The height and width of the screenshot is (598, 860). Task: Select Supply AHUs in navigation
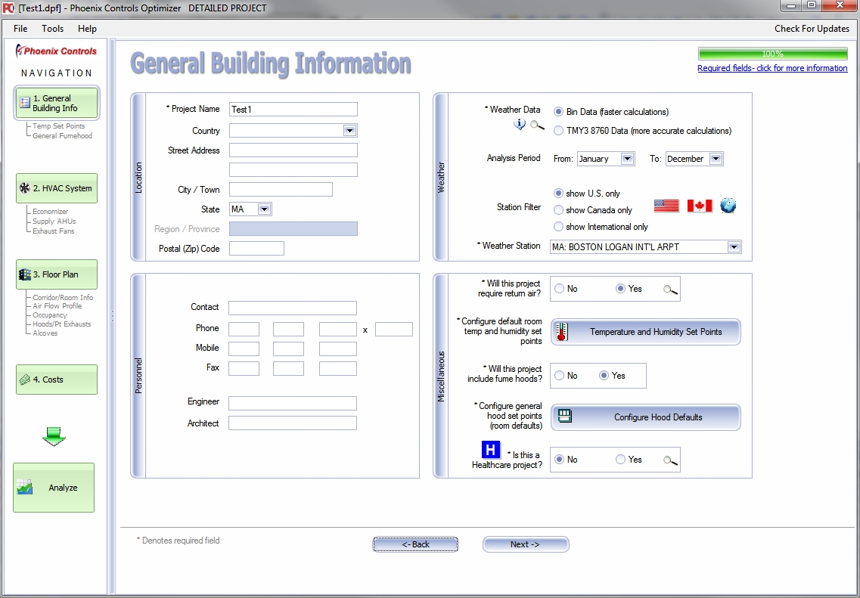tap(54, 222)
